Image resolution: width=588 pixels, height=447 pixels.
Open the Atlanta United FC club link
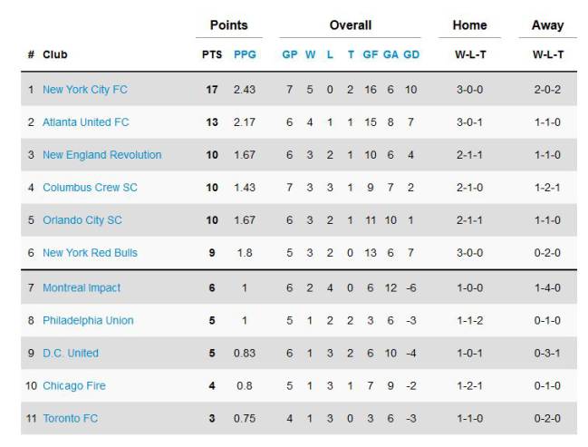86,122
